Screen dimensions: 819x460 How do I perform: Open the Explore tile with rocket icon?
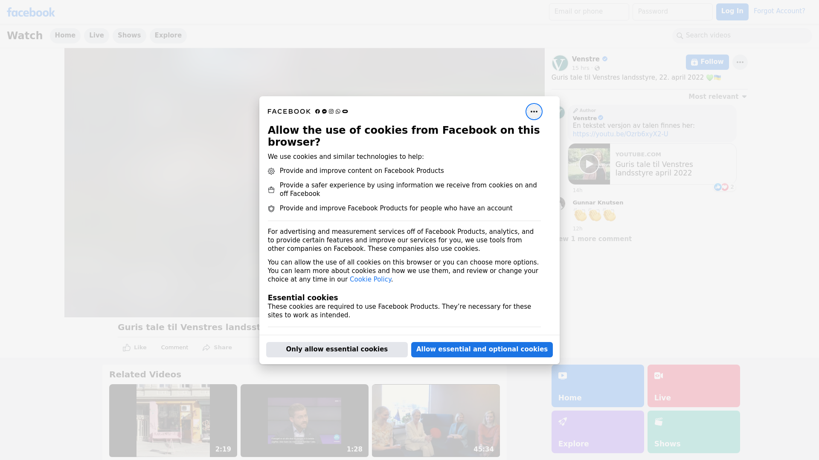click(x=598, y=432)
